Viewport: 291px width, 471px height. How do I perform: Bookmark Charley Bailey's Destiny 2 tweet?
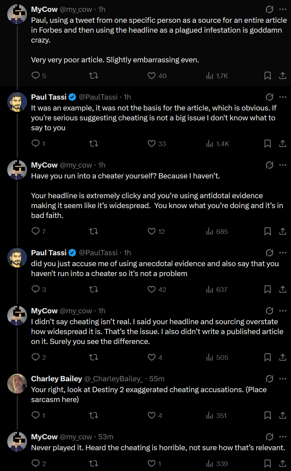[268, 416]
